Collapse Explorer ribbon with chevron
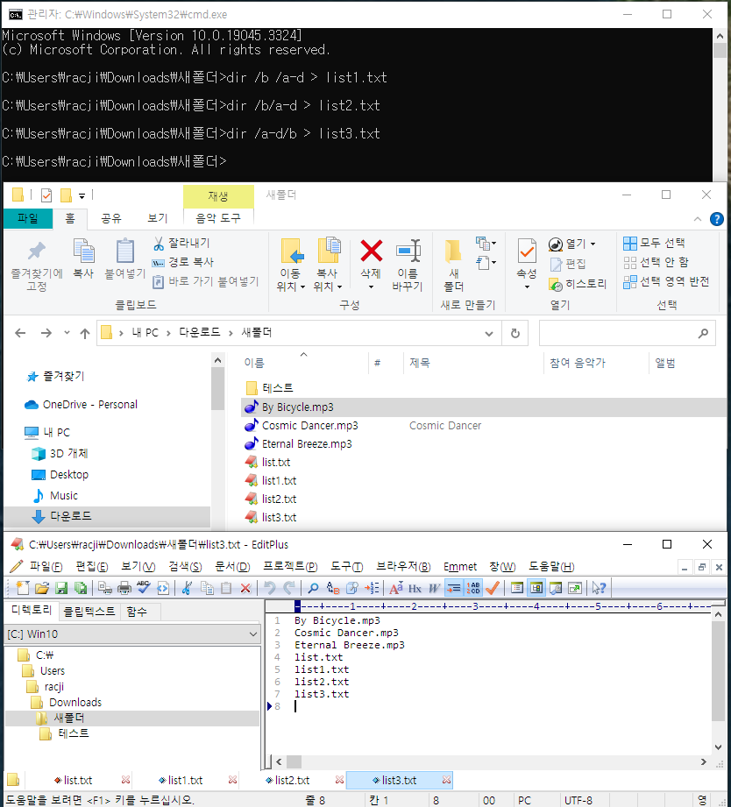731x807 pixels. [698, 219]
